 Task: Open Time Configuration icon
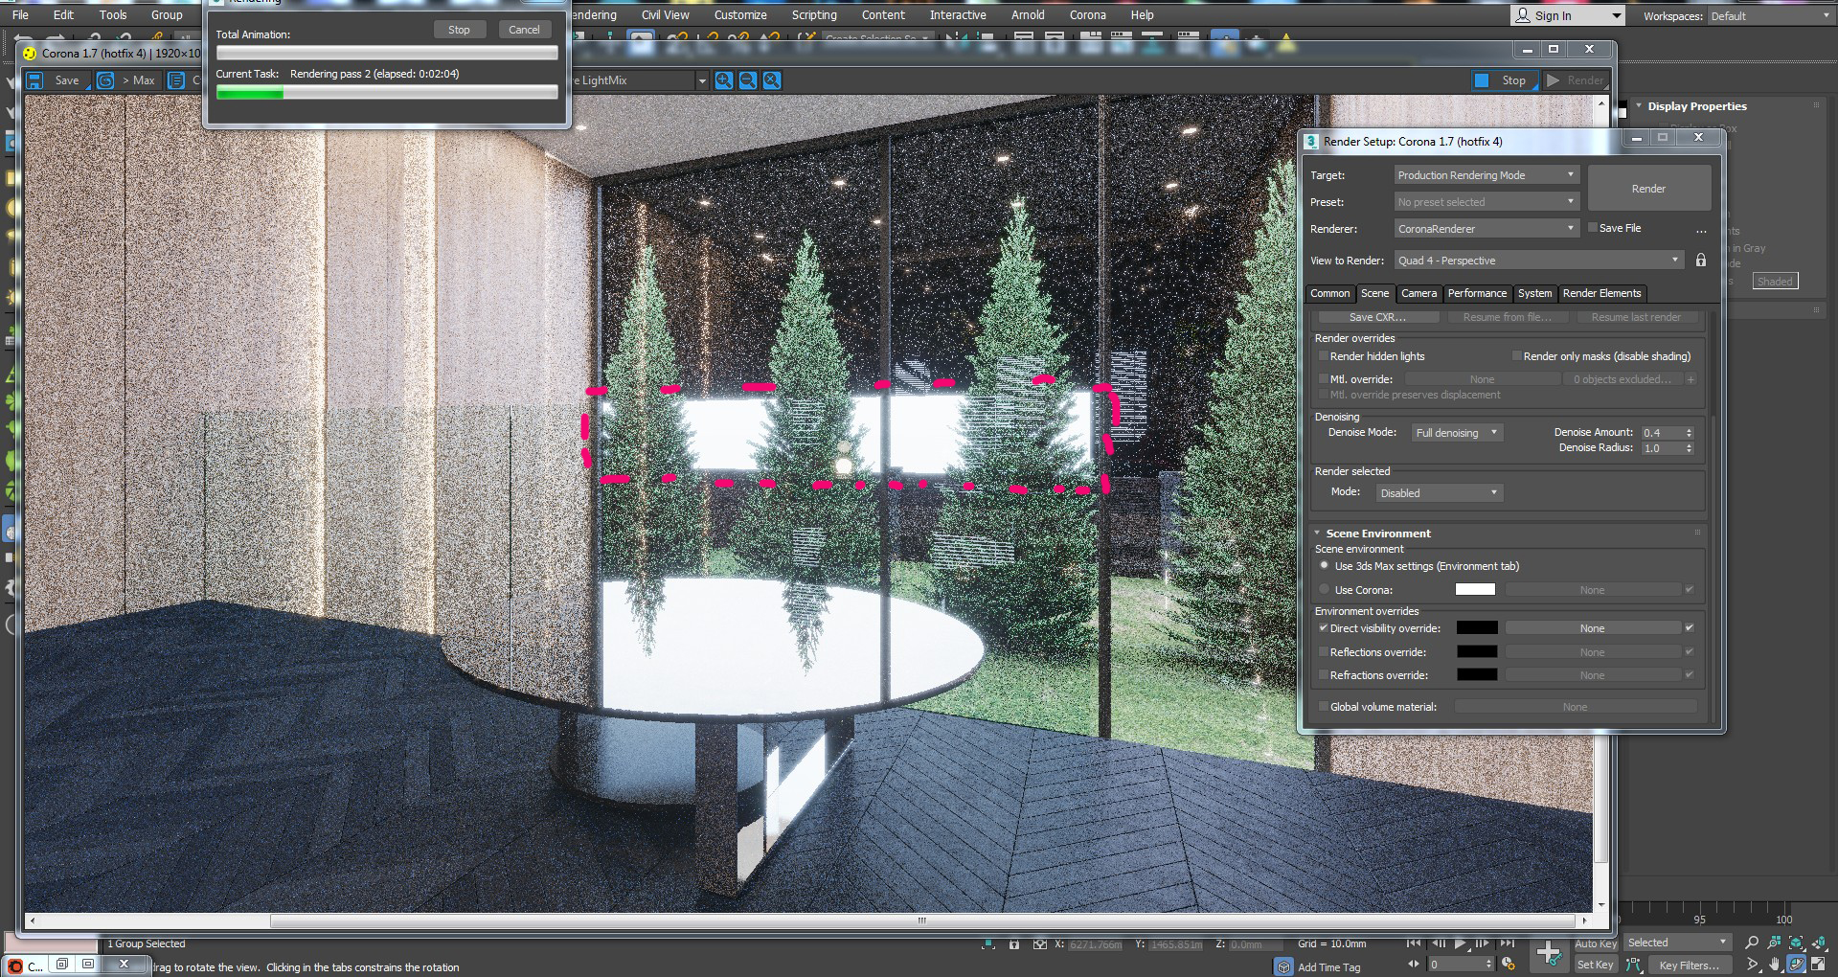1509,964
